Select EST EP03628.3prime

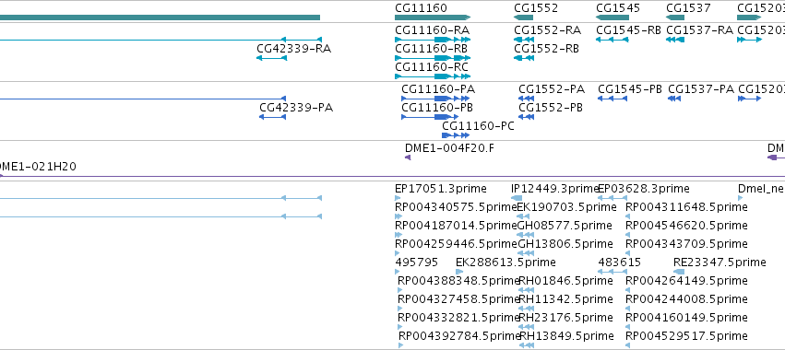[x=644, y=189]
